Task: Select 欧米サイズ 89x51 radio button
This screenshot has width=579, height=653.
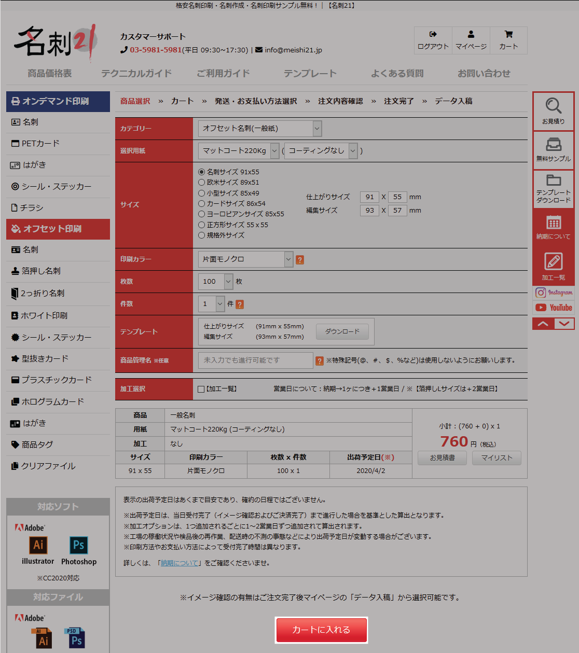Action: [201, 182]
